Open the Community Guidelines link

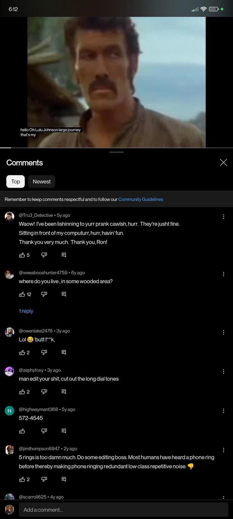140,199
